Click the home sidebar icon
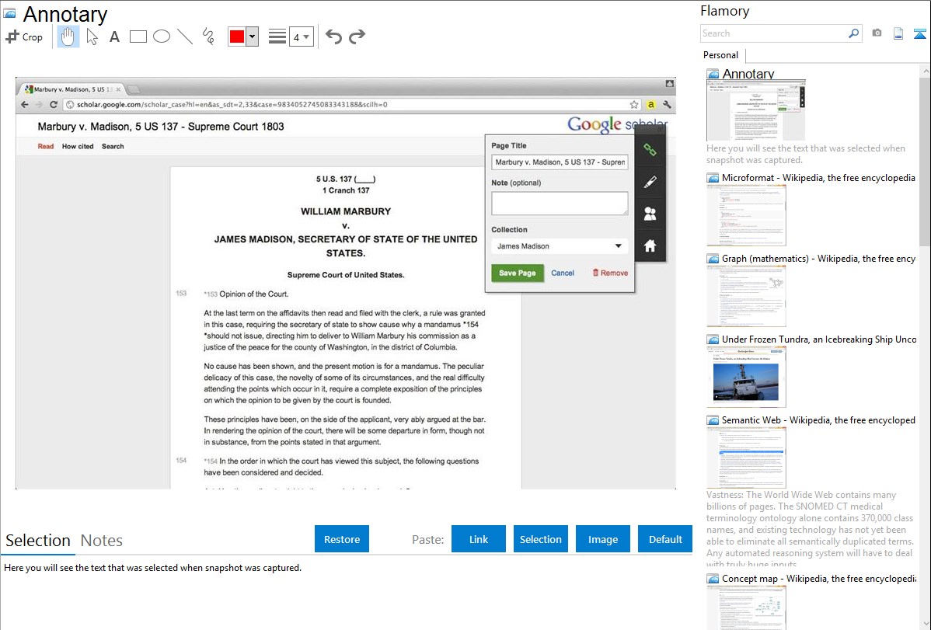The height and width of the screenshot is (630, 931). (650, 245)
